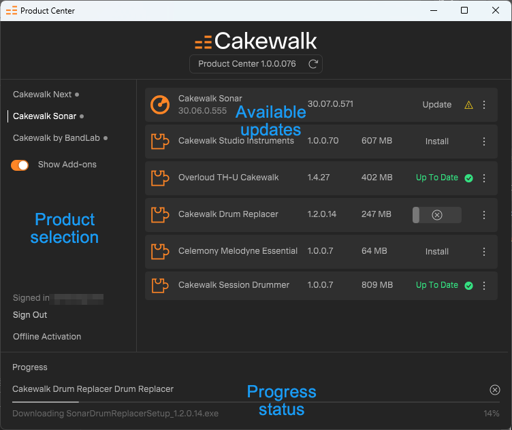Image resolution: width=512 pixels, height=430 pixels.
Task: Install Celemony Melodyne Essential
Action: coord(437,252)
